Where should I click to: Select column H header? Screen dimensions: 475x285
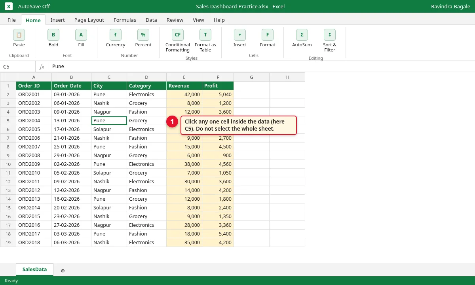pos(287,77)
